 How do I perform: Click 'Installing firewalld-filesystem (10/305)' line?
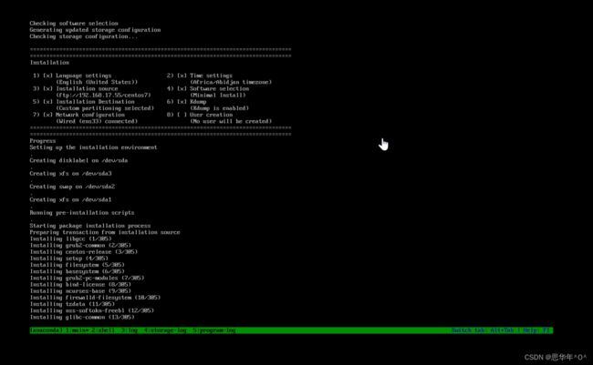click(95, 298)
